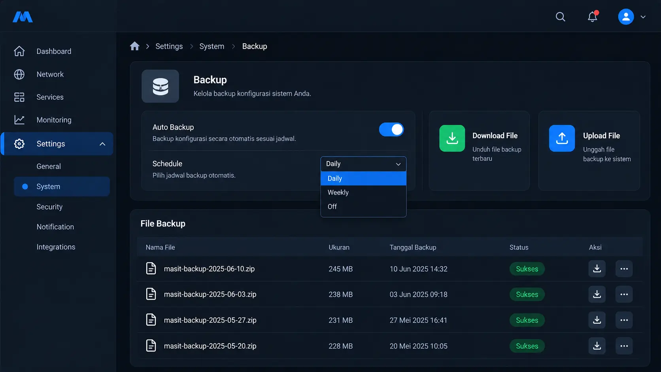The image size is (661, 372).
Task: Download masit-backup-2025-06-03.zip
Action: [597, 295]
